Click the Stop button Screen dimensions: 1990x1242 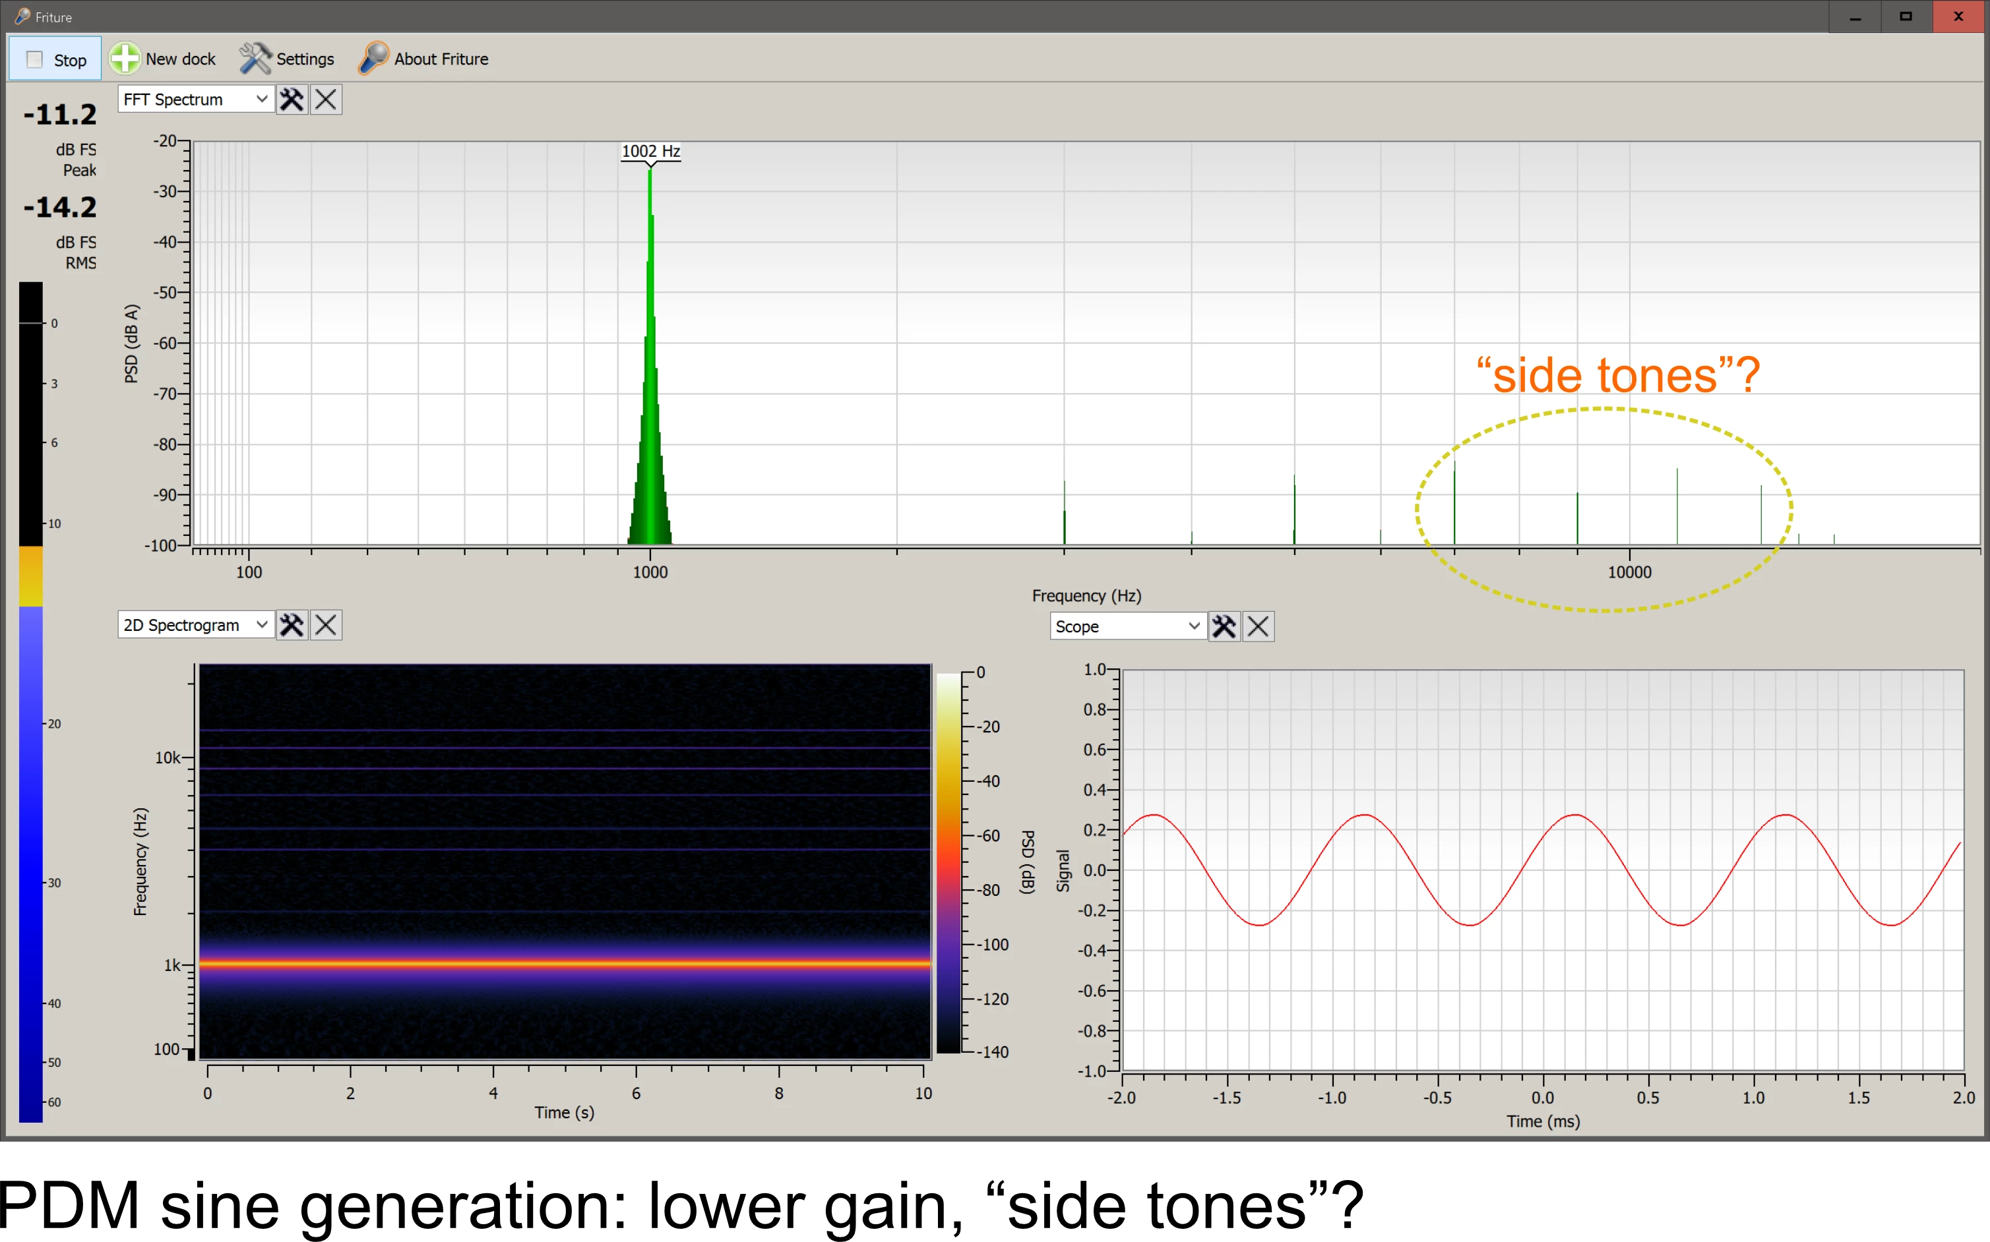click(x=55, y=59)
